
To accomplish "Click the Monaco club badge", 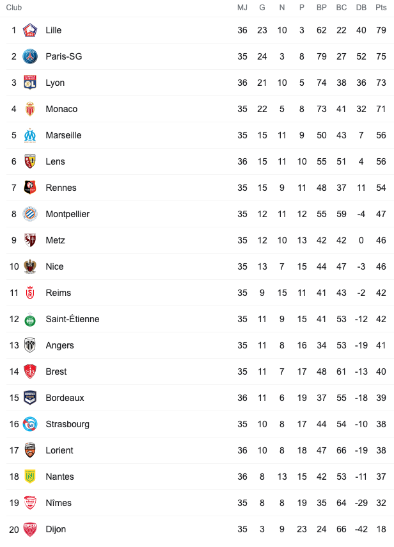I will [30, 109].
